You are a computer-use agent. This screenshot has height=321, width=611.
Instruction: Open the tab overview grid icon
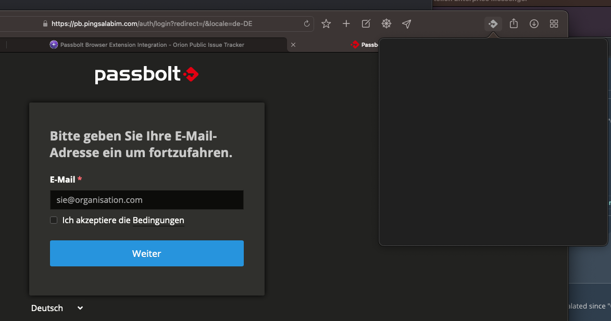(554, 24)
